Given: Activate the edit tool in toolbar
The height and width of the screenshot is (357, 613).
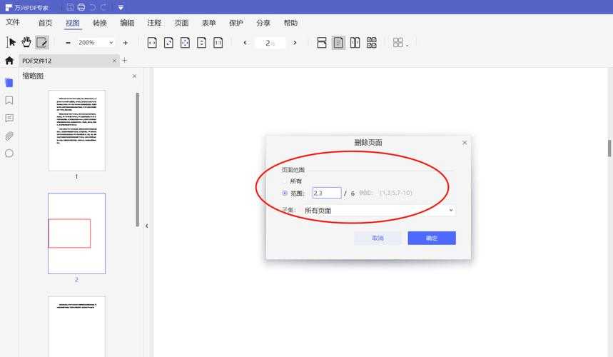Looking at the screenshot, I should [42, 43].
